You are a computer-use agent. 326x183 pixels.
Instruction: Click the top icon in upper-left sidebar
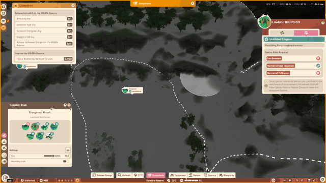[4, 7]
